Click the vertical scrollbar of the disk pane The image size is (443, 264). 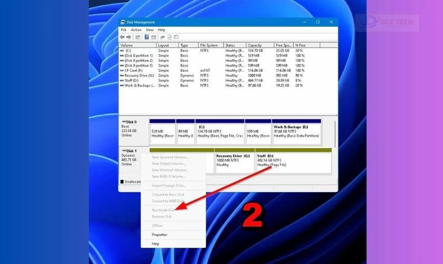[x=335, y=134]
